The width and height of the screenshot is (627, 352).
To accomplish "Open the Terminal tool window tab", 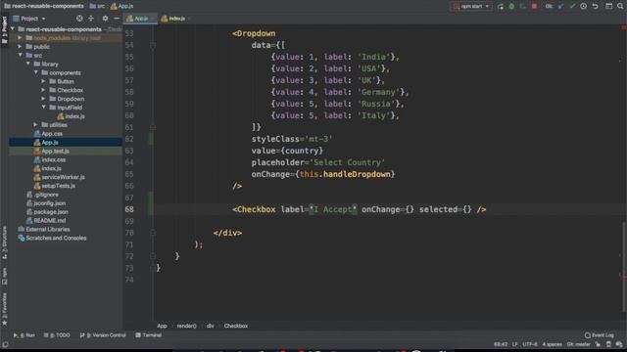I will click(148, 335).
